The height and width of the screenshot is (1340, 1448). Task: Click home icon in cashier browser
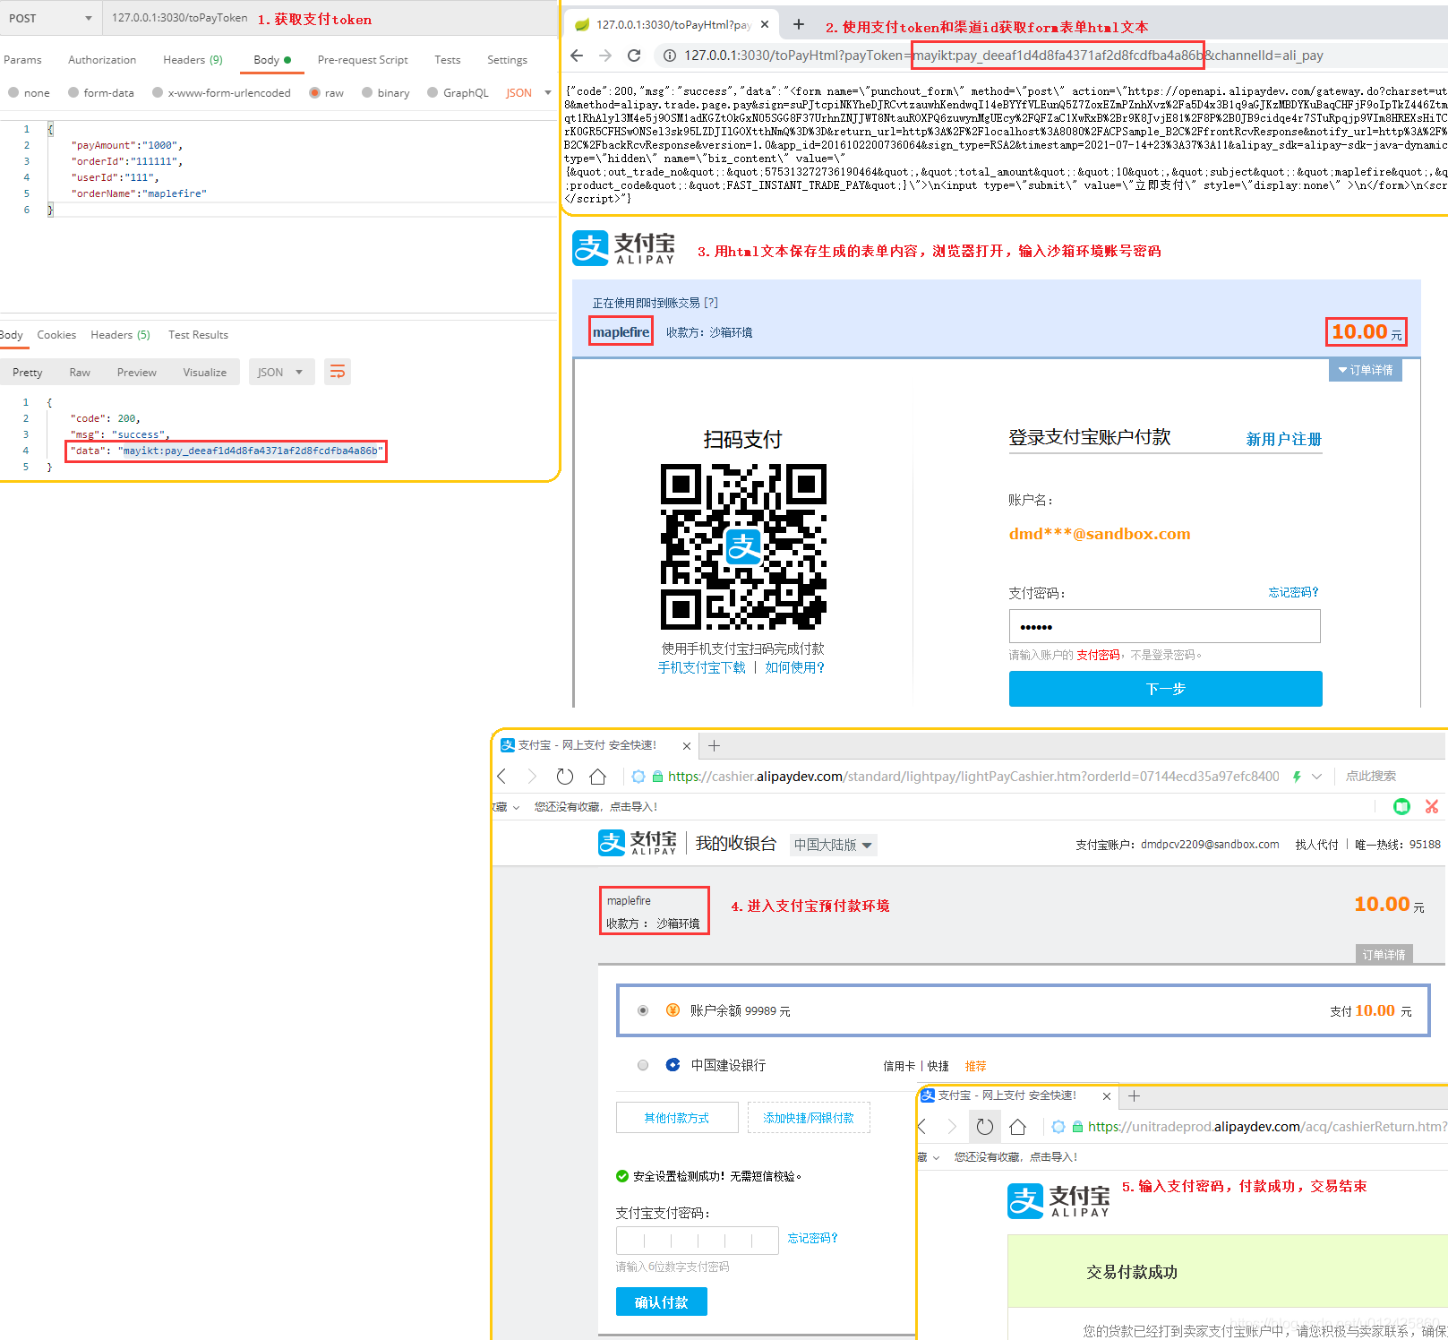pos(598,777)
